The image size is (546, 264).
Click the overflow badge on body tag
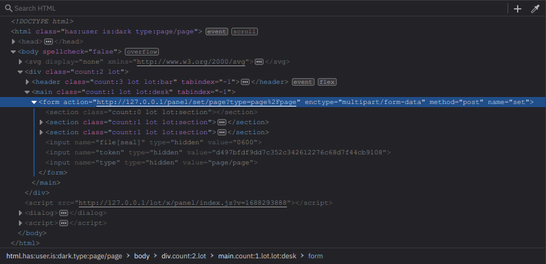click(x=142, y=52)
